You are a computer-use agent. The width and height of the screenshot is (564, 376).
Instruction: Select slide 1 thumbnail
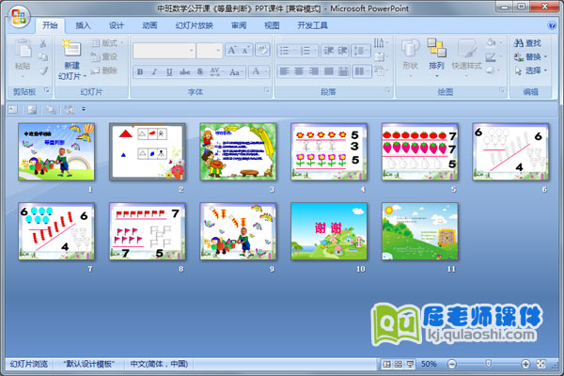tap(56, 151)
